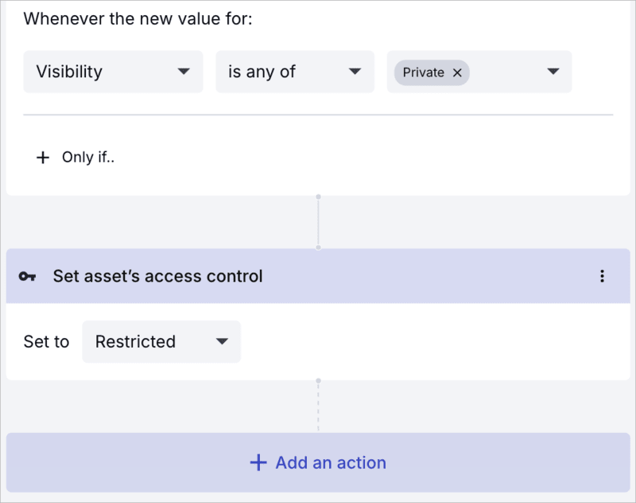The image size is (636, 503).
Task: Remove the Private tag via its X icon
Action: click(x=458, y=72)
